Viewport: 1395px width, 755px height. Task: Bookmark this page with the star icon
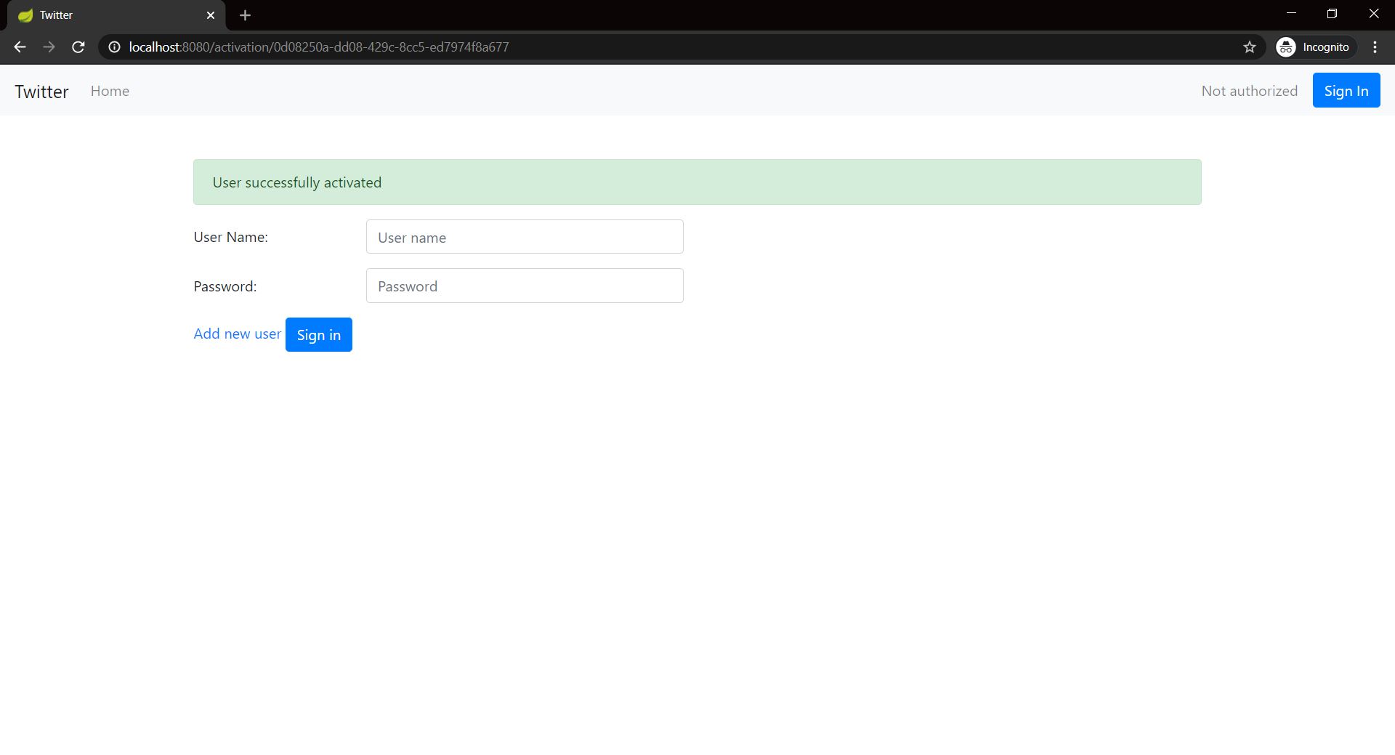pos(1250,47)
